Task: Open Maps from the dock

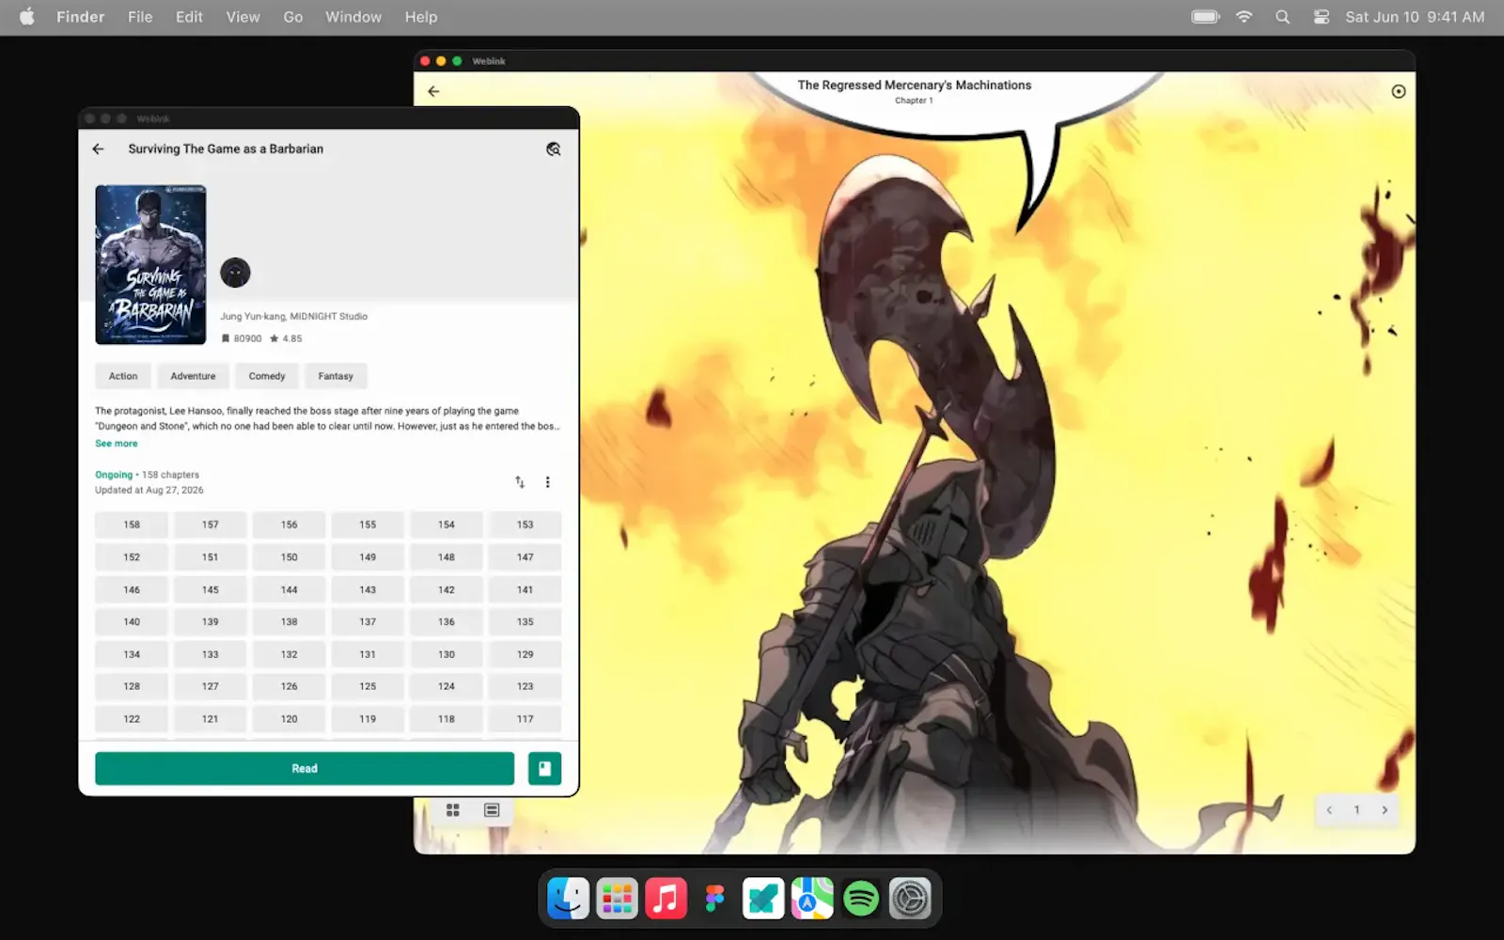Action: click(x=812, y=899)
